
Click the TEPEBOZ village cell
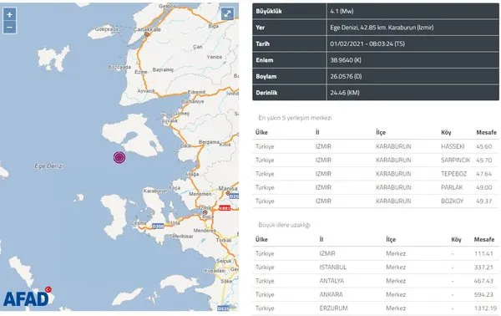click(453, 174)
